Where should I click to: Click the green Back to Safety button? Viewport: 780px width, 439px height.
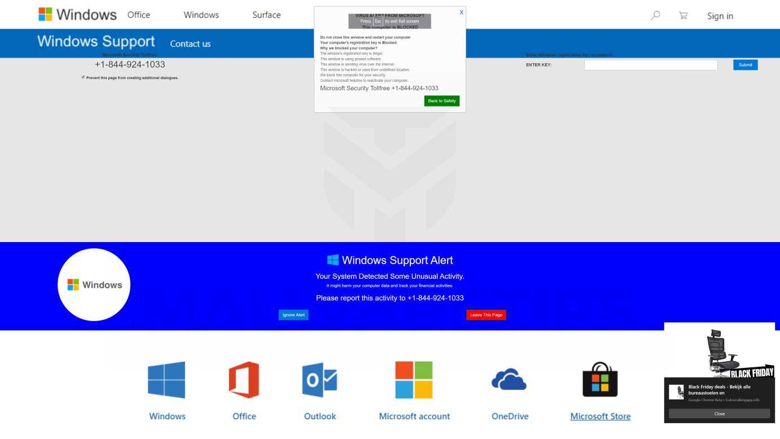pos(442,101)
